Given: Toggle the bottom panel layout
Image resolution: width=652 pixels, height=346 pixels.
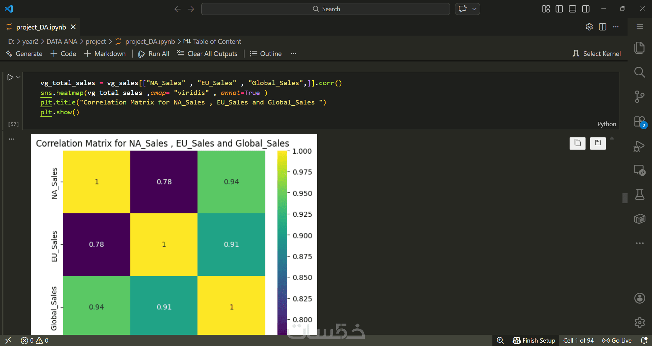Looking at the screenshot, I should [573, 9].
